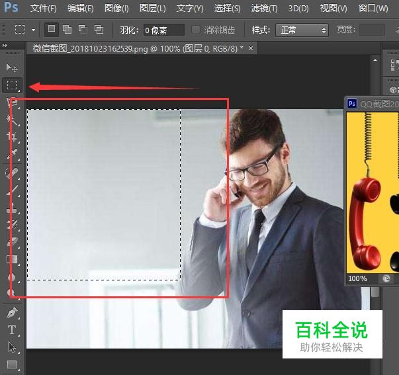Open the 3D(D) menu
Image resolution: width=399 pixels, height=375 pixels.
click(298, 9)
